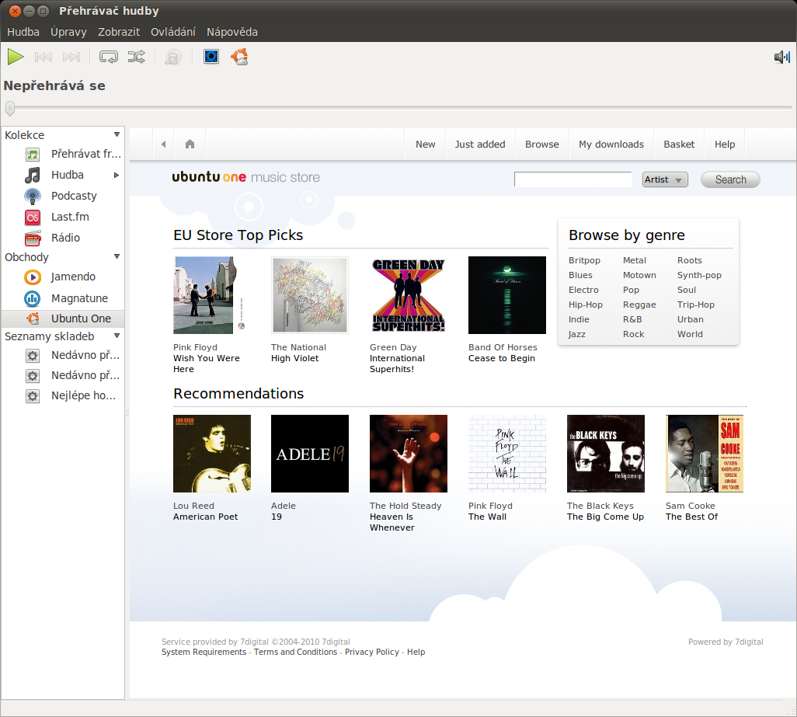Open the Nápověda menu
The image size is (797, 717).
(231, 32)
